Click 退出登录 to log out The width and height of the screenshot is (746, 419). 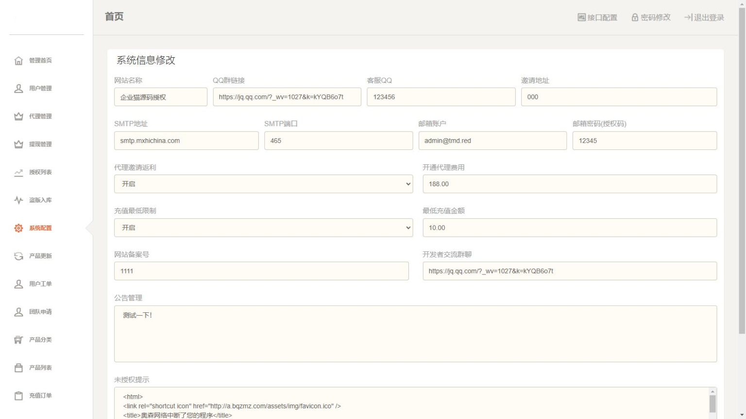coord(704,17)
